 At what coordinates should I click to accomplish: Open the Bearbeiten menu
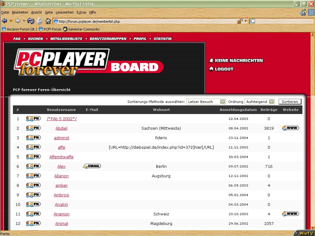pyautogui.click(x=20, y=12)
